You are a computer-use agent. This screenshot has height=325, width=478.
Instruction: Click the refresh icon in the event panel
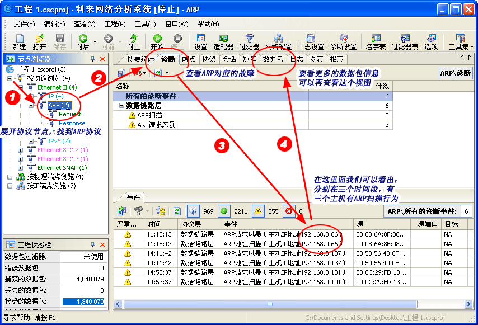pyautogui.click(x=177, y=211)
